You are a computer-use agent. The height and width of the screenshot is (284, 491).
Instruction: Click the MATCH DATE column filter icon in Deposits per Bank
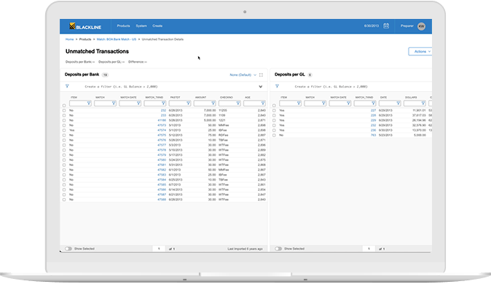[x=138, y=103]
